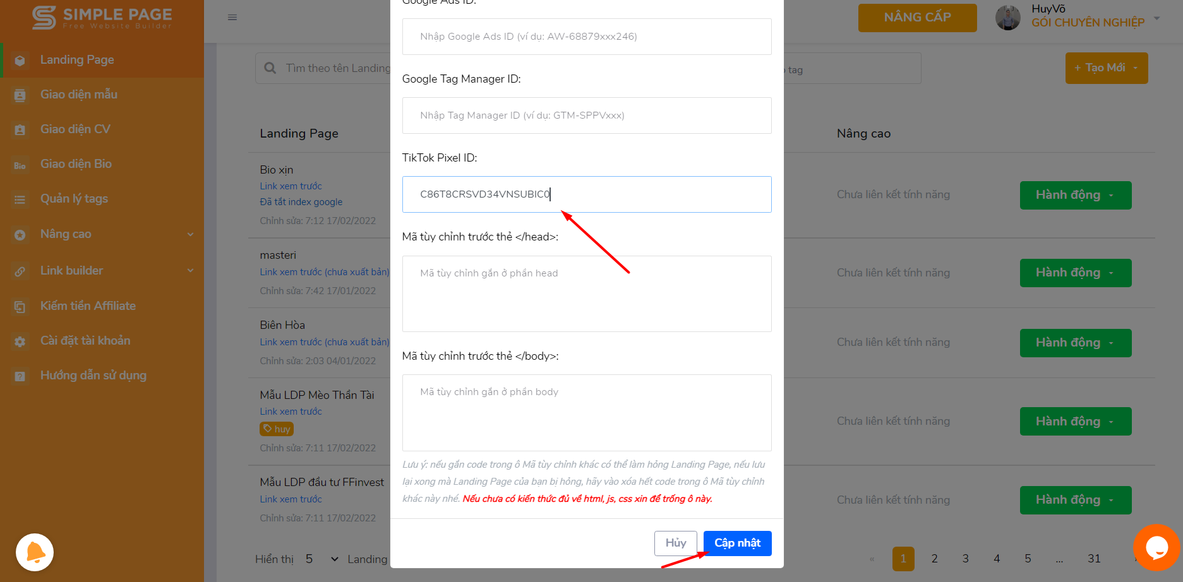Click the notification bell icon
Image resolution: width=1183 pixels, height=582 pixels.
[x=35, y=552]
